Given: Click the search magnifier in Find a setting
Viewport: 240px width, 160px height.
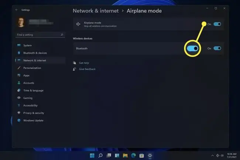Looking at the screenshot, I should coord(62,35).
